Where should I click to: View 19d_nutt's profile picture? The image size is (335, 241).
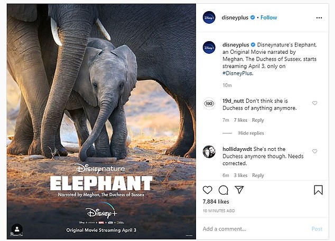pyautogui.click(x=209, y=104)
